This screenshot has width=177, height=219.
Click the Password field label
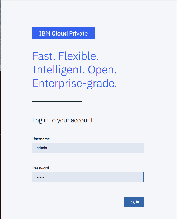tap(41, 168)
